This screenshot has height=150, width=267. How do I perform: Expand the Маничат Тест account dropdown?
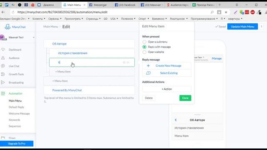pyautogui.click(x=33, y=37)
